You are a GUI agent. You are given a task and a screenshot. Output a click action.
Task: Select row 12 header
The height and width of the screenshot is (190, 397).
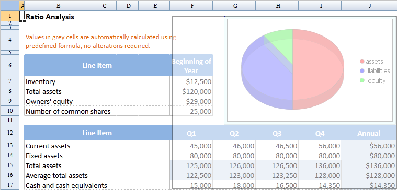coord(10,132)
